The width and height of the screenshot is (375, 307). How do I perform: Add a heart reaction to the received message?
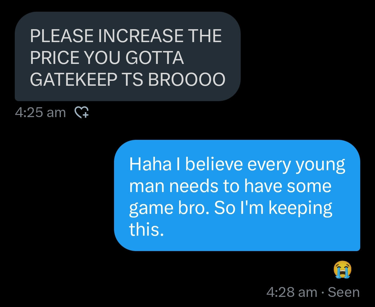click(x=82, y=113)
